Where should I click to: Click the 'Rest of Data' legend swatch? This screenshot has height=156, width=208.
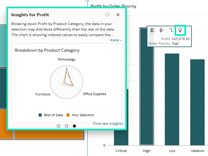click(x=40, y=115)
